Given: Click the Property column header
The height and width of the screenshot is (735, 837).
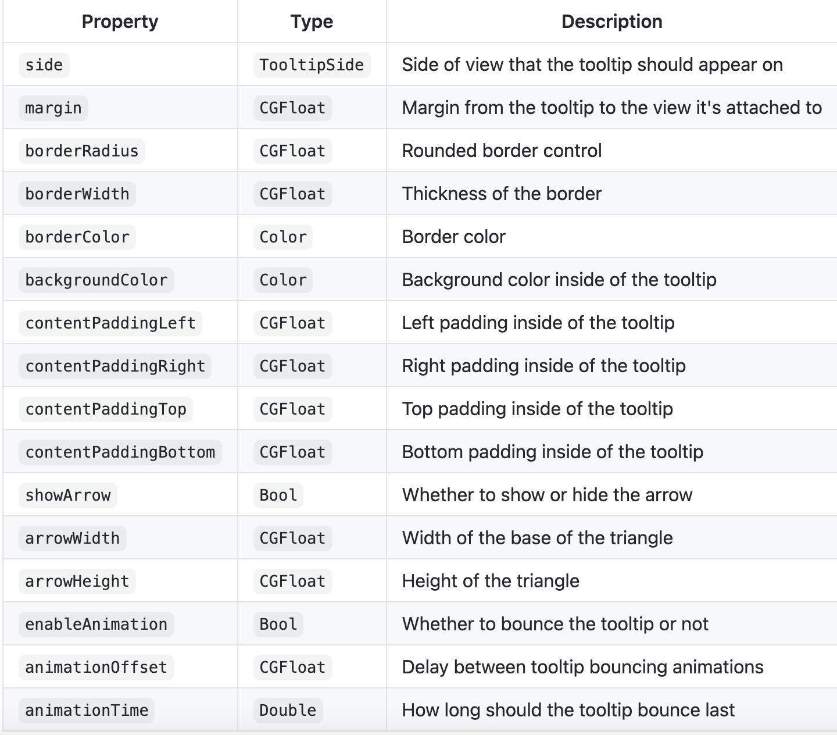Looking at the screenshot, I should [x=120, y=22].
